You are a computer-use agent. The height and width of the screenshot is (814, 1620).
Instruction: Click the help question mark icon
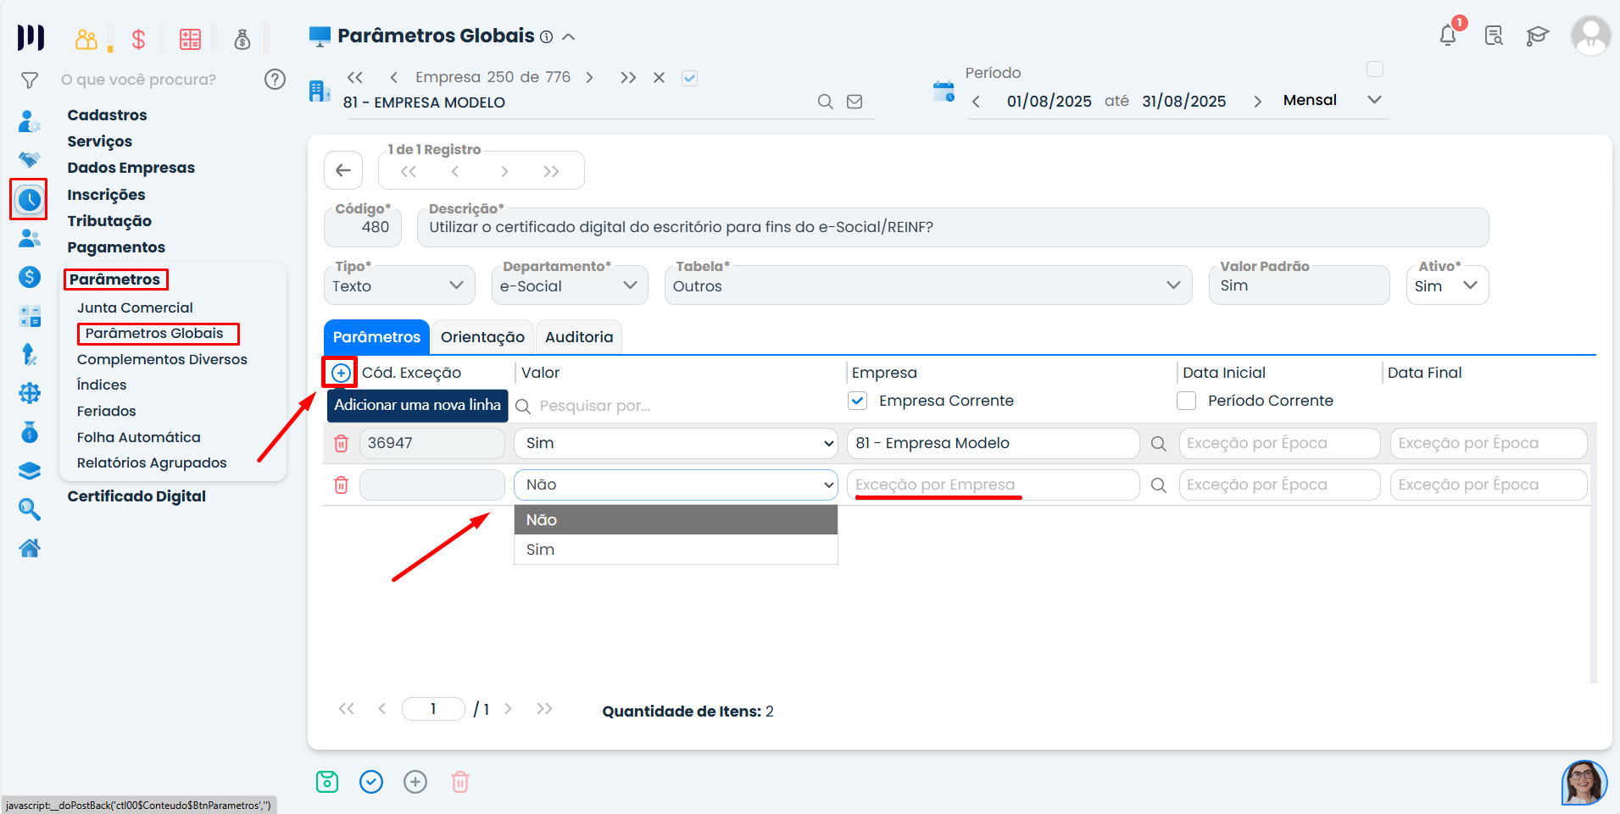pyautogui.click(x=275, y=80)
